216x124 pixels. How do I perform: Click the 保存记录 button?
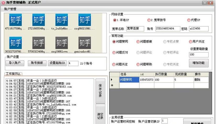coord(100,91)
